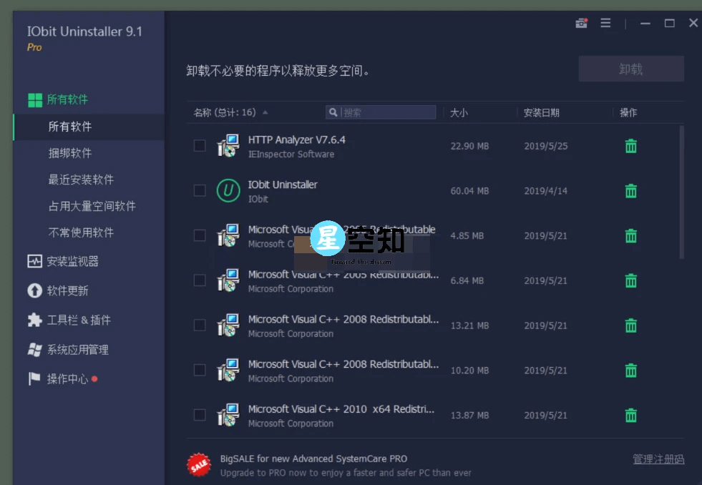702x485 pixels.
Task: Click the 卸载 button at the top right
Action: click(630, 68)
